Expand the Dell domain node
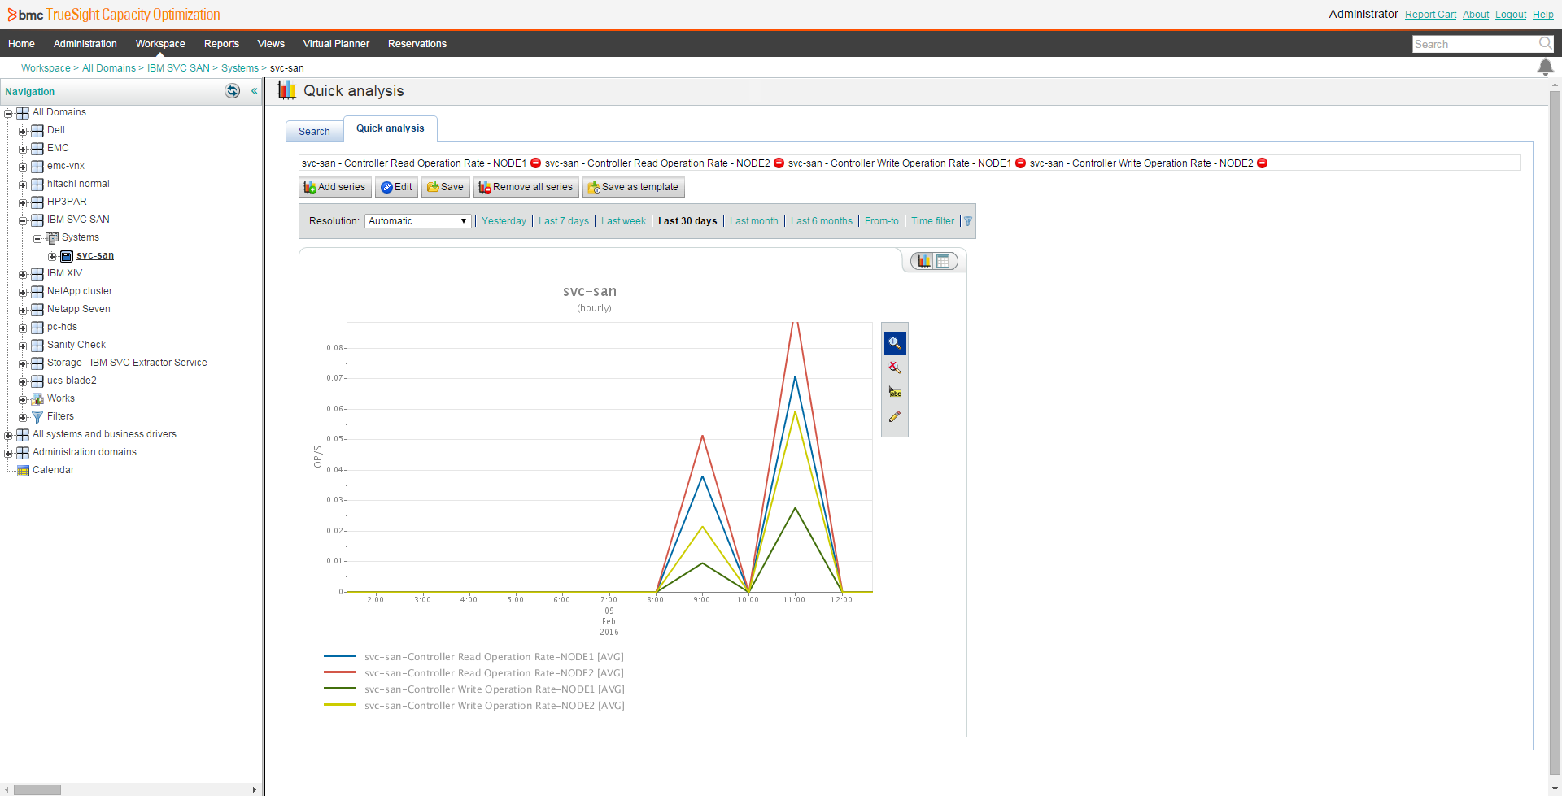Screen dimensions: 1562x796 [23, 132]
